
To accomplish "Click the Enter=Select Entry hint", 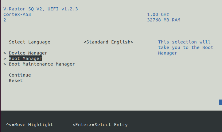I will [100, 125].
